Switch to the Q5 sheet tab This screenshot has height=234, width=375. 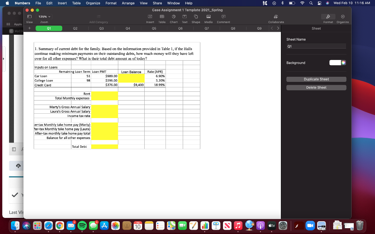[x=180, y=28]
